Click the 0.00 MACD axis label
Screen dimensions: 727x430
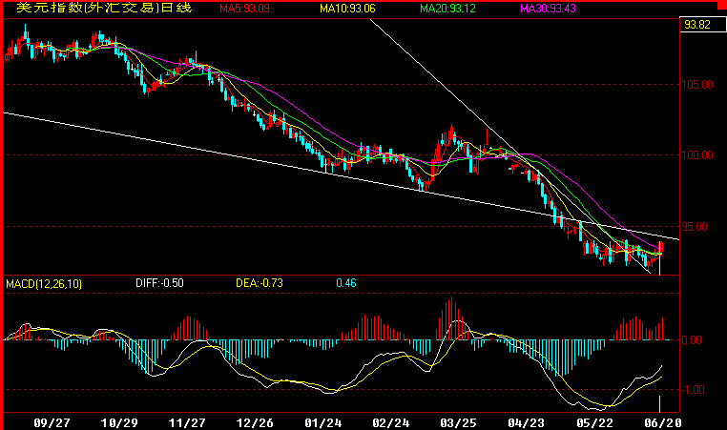pyautogui.click(x=696, y=340)
